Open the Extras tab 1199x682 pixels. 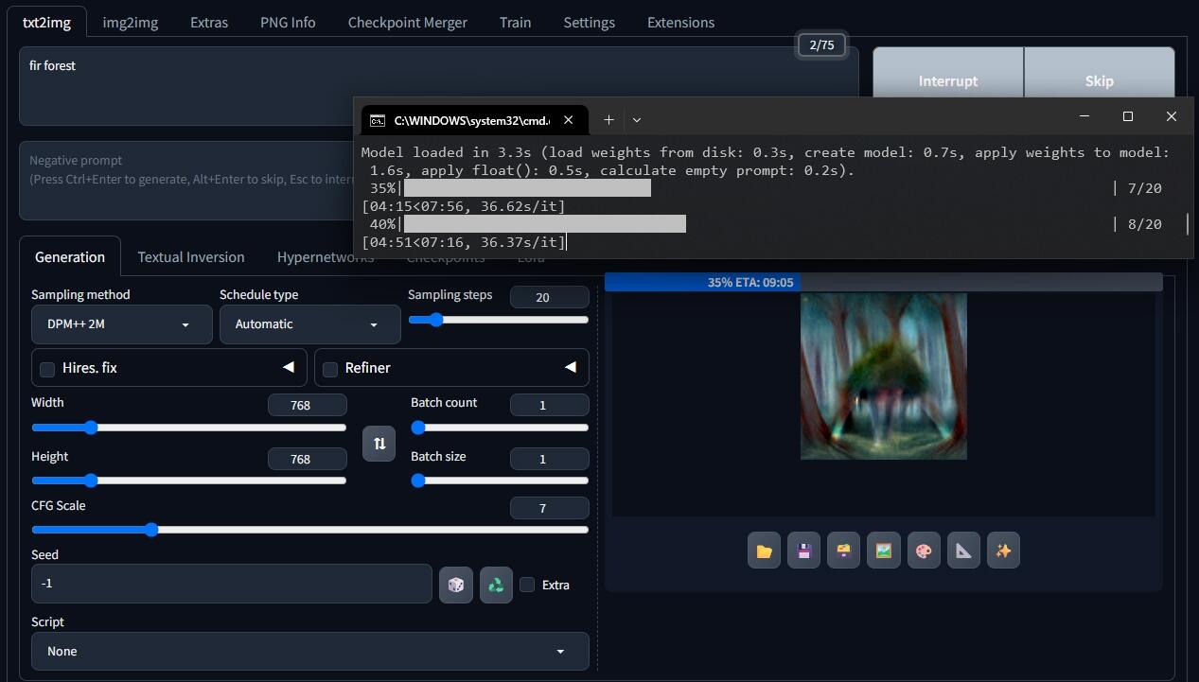point(208,22)
